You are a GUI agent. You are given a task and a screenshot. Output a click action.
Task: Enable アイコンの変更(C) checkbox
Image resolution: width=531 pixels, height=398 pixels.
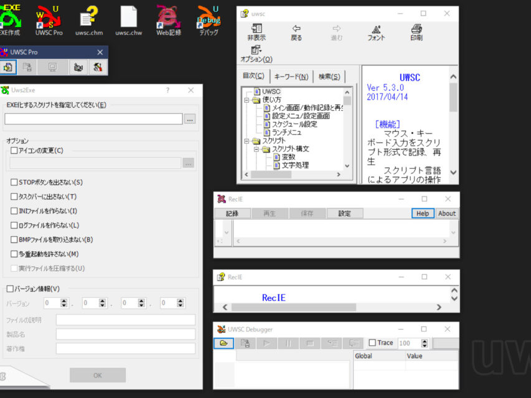(14, 150)
